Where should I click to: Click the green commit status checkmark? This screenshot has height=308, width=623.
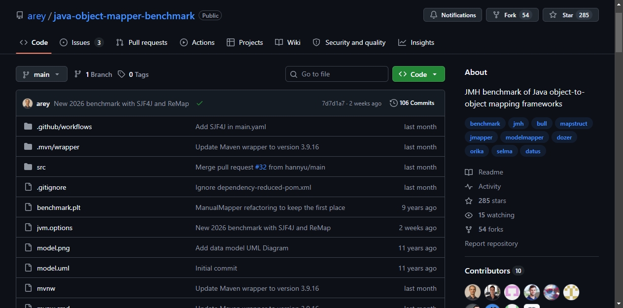200,103
